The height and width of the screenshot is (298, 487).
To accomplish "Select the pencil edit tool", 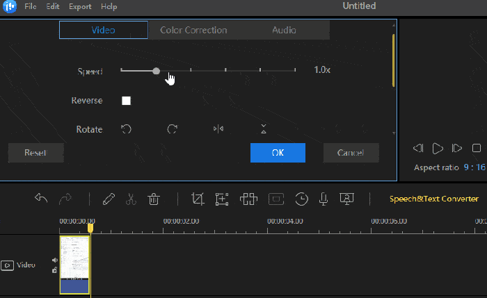I will coord(108,199).
